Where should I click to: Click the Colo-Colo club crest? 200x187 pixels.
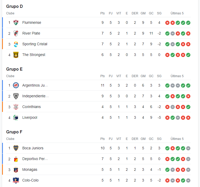click(16, 180)
